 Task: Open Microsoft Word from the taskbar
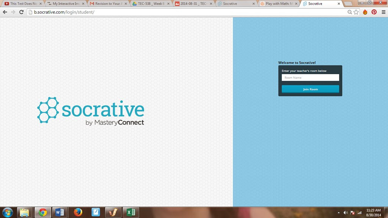tap(59, 212)
